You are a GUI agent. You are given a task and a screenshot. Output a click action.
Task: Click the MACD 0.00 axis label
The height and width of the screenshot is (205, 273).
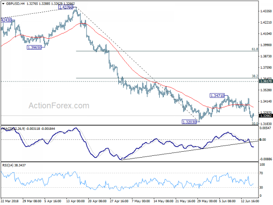point(263,139)
